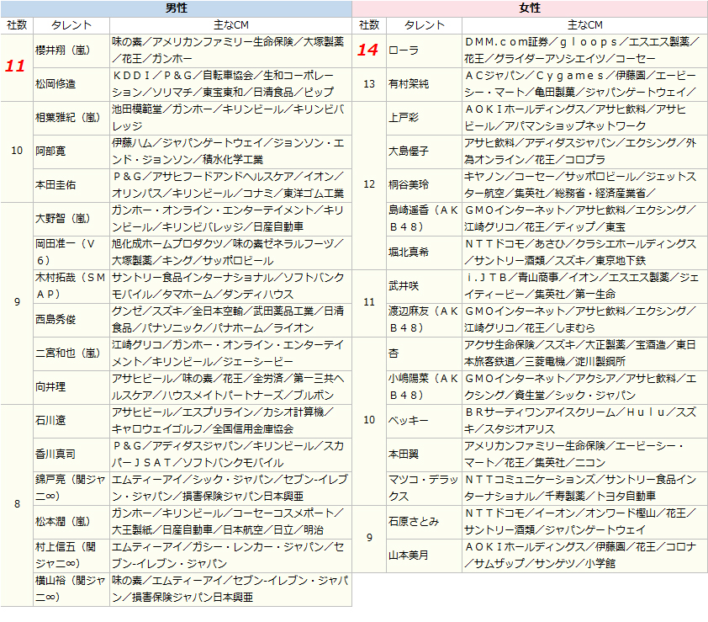This screenshot has width=708, height=622.
Task: Select the マツコ・デラックス cell
Action: [424, 488]
